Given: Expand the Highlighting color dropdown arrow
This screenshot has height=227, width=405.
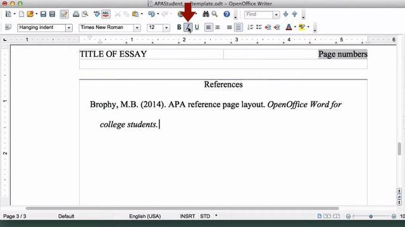Looking at the screenshot, I should pyautogui.click(x=308, y=27).
